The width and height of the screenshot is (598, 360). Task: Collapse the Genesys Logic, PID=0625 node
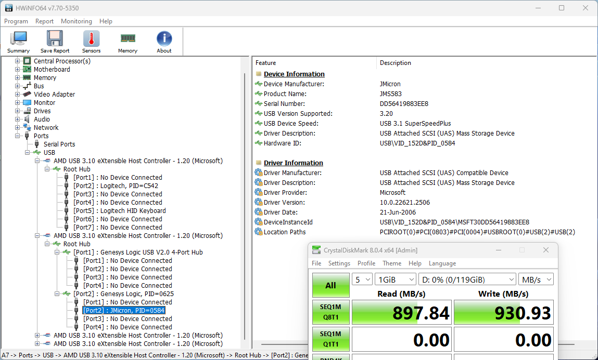57,294
